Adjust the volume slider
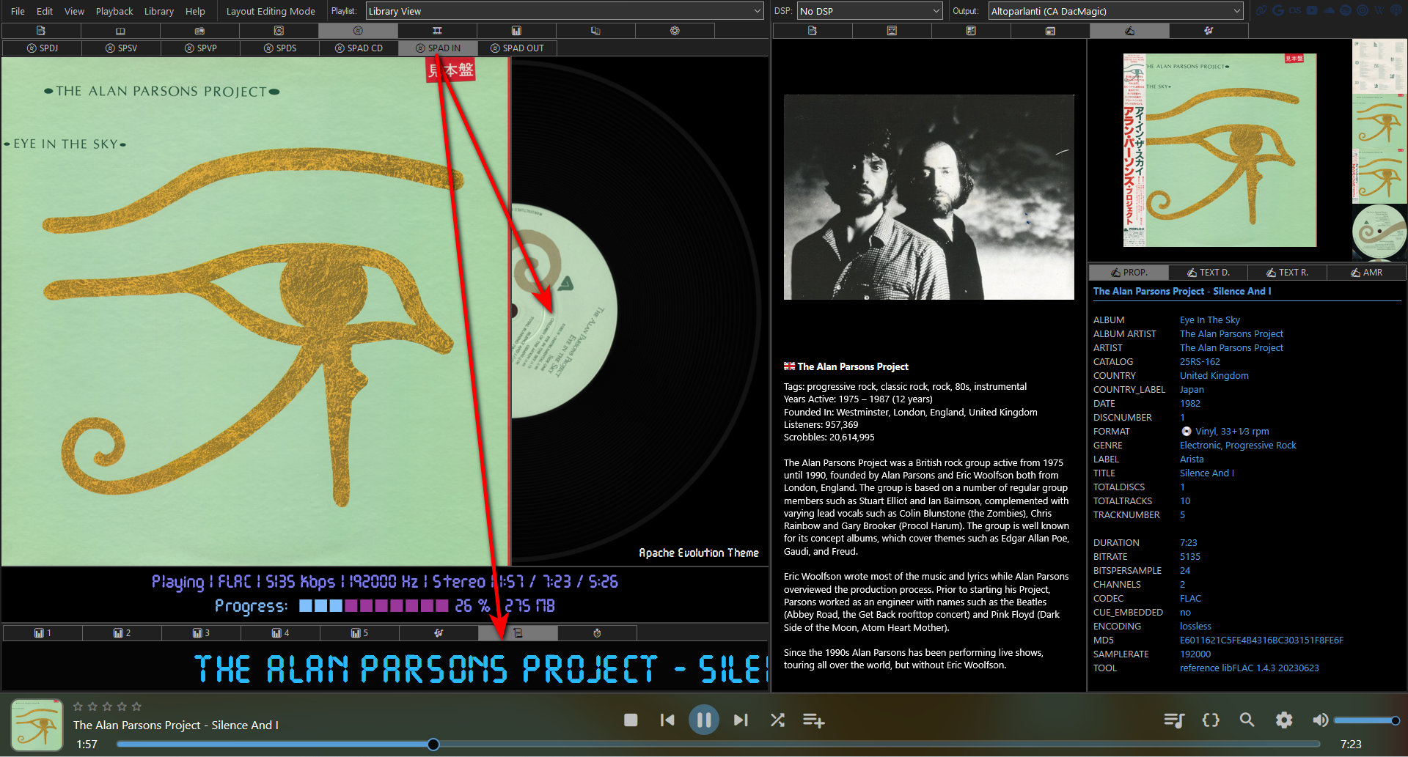Image resolution: width=1408 pixels, height=757 pixels. pos(1367,720)
